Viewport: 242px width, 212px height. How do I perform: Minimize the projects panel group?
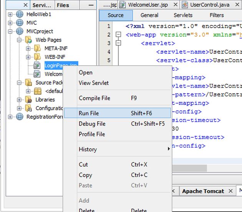(91, 5)
